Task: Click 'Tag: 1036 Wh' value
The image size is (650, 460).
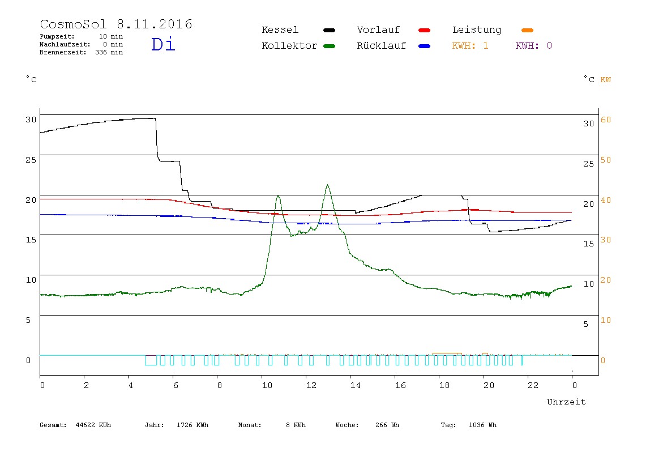Action: (x=468, y=425)
